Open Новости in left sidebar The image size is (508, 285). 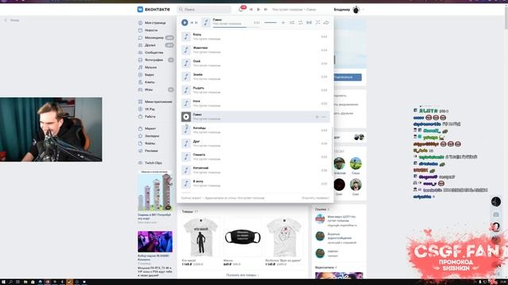pyautogui.click(x=148, y=30)
